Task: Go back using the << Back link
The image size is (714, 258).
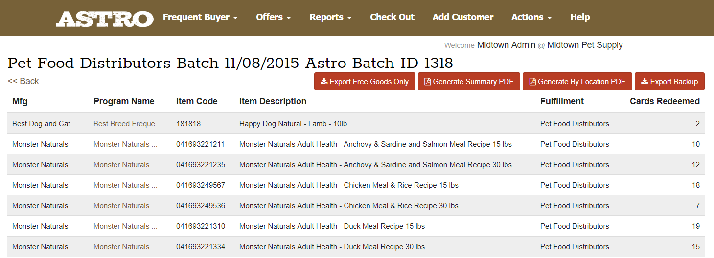Action: pos(23,81)
